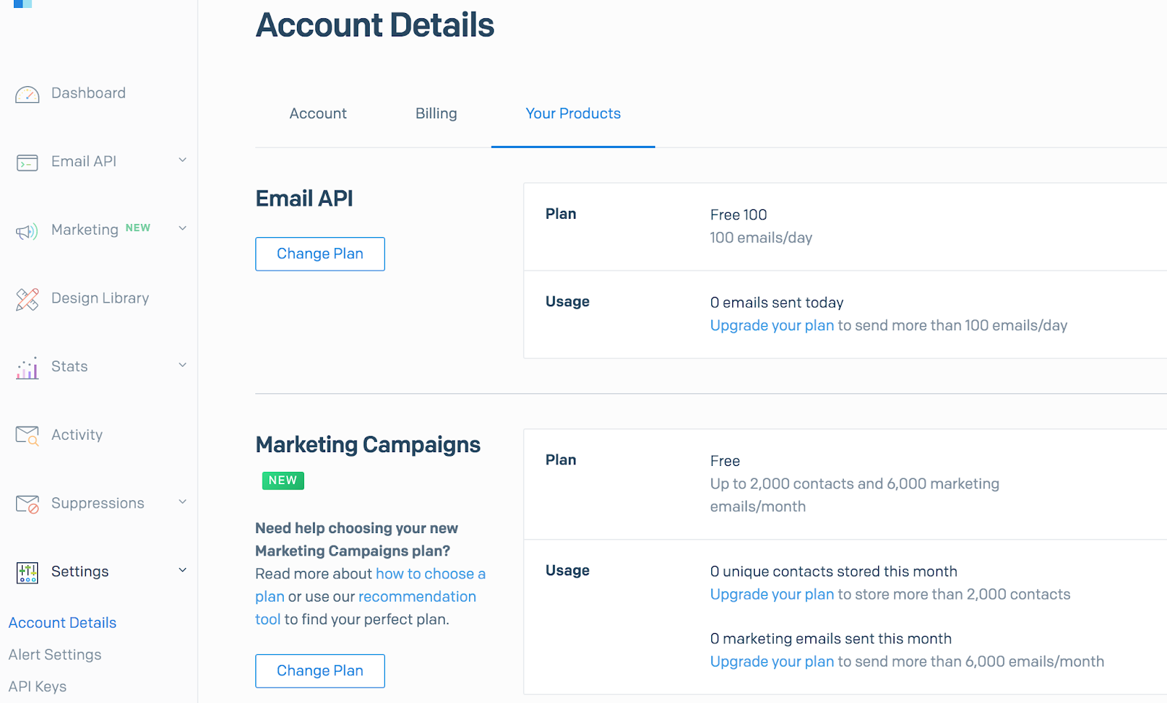1167x703 pixels.
Task: Click the Dashboard gauge icon
Action: click(27, 94)
